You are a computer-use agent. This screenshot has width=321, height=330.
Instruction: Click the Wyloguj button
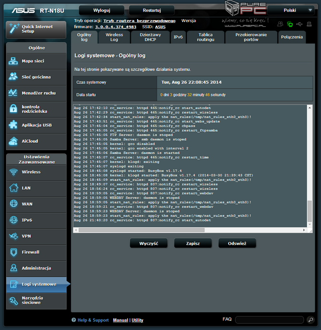click(102, 11)
